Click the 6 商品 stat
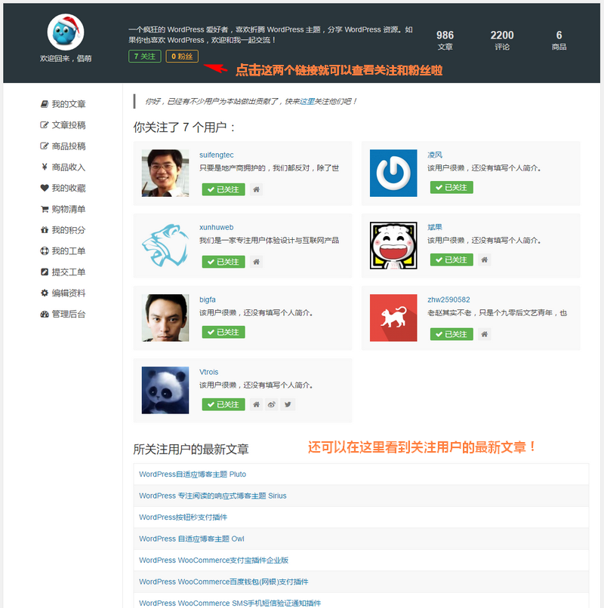Screen dimensions: 604x608 coord(559,40)
